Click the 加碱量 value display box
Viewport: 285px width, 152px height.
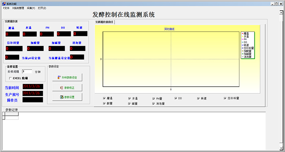(57, 48)
